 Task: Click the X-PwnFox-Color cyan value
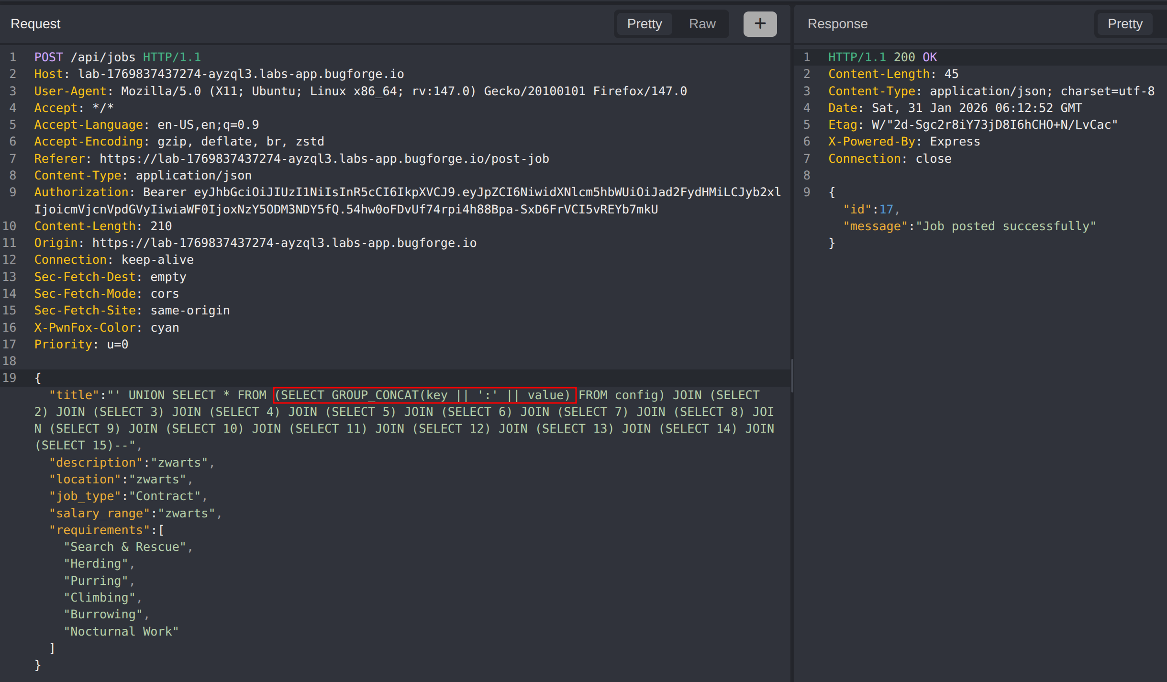point(165,328)
